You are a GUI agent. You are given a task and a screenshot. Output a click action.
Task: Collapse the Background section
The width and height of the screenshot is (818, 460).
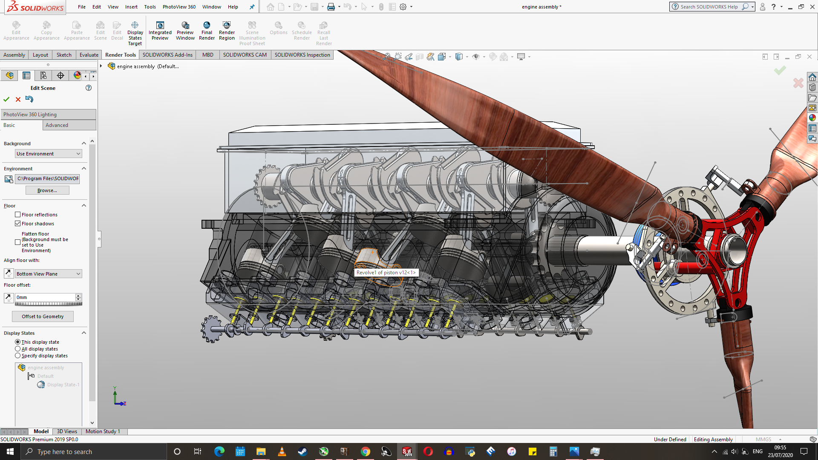click(x=84, y=144)
